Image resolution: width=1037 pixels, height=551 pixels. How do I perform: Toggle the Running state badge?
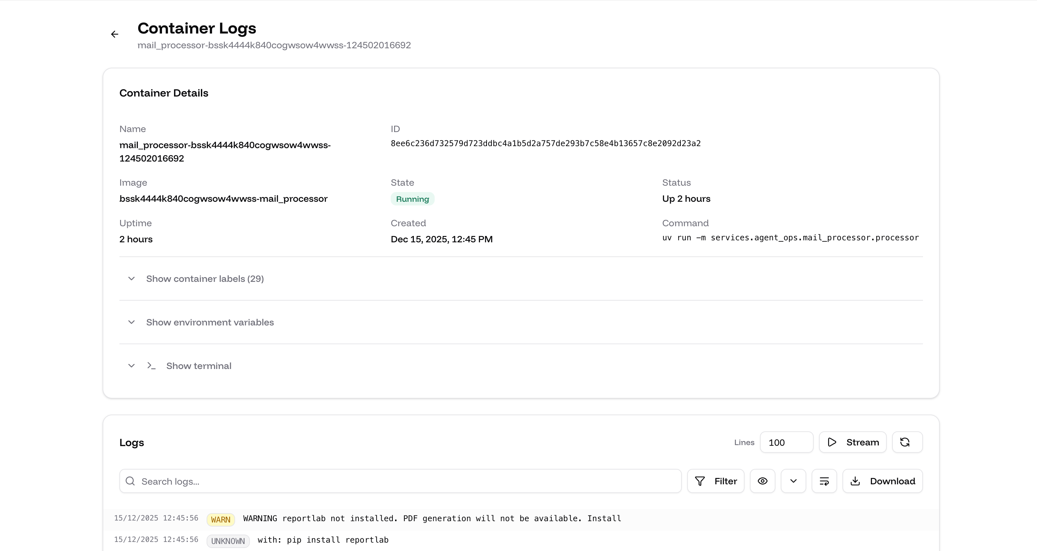point(412,199)
